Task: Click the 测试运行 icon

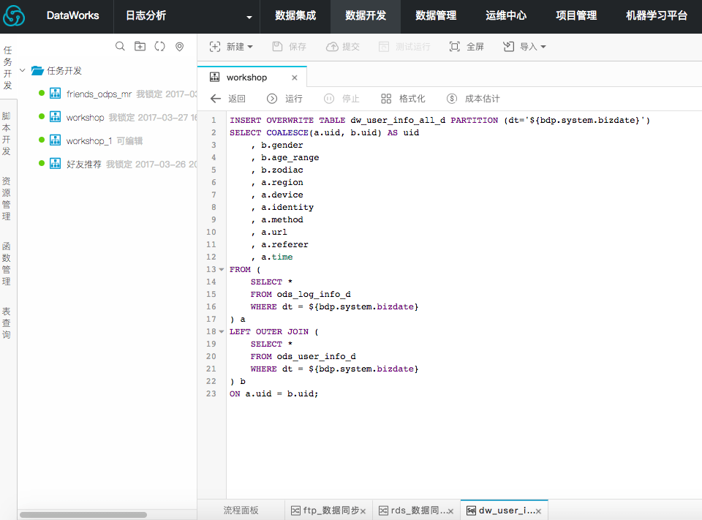Action: (x=384, y=47)
